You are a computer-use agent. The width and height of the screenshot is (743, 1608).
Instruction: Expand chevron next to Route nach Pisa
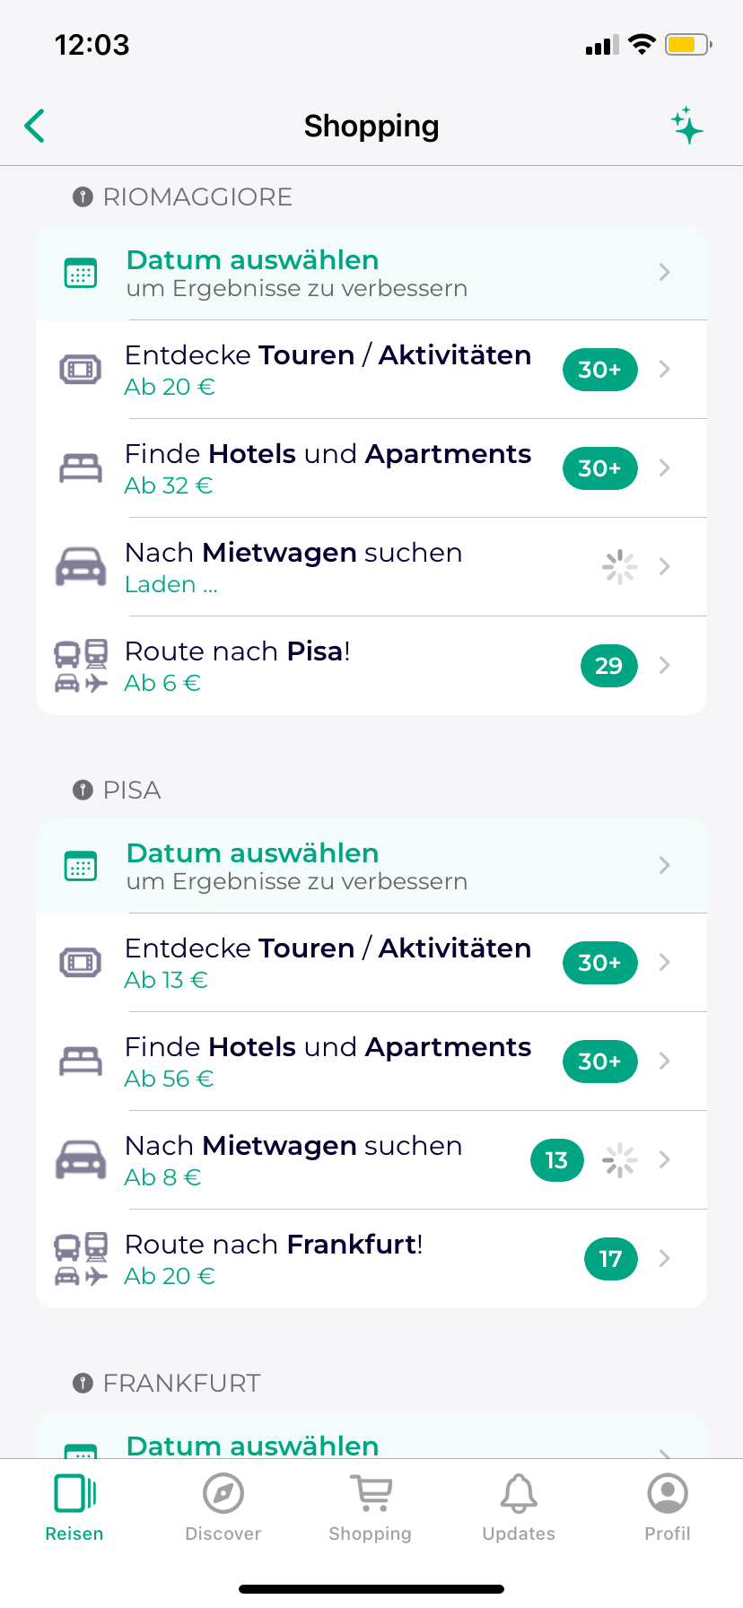(x=664, y=665)
